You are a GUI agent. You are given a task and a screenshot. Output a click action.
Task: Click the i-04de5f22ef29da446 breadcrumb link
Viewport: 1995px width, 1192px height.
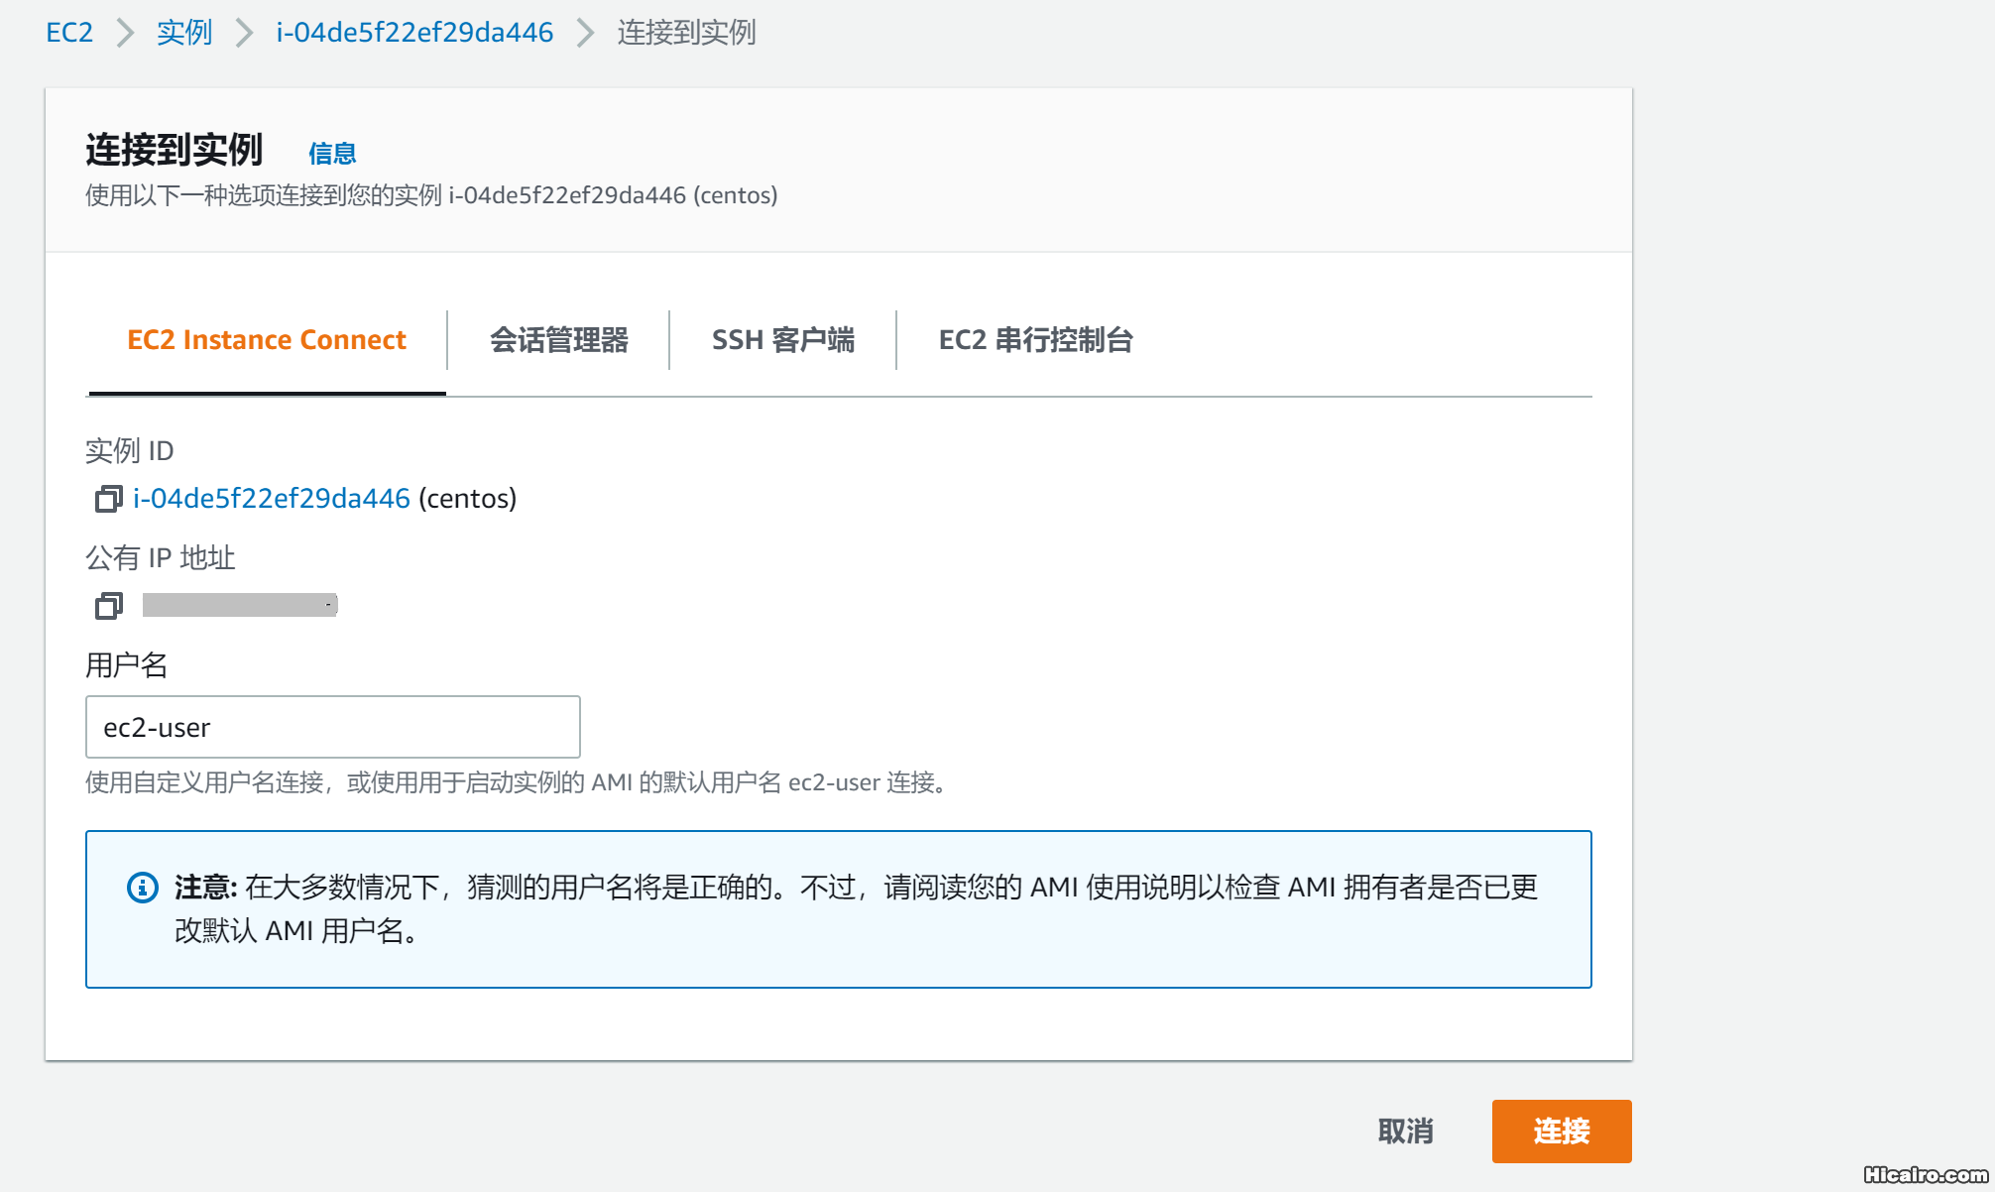(x=413, y=32)
